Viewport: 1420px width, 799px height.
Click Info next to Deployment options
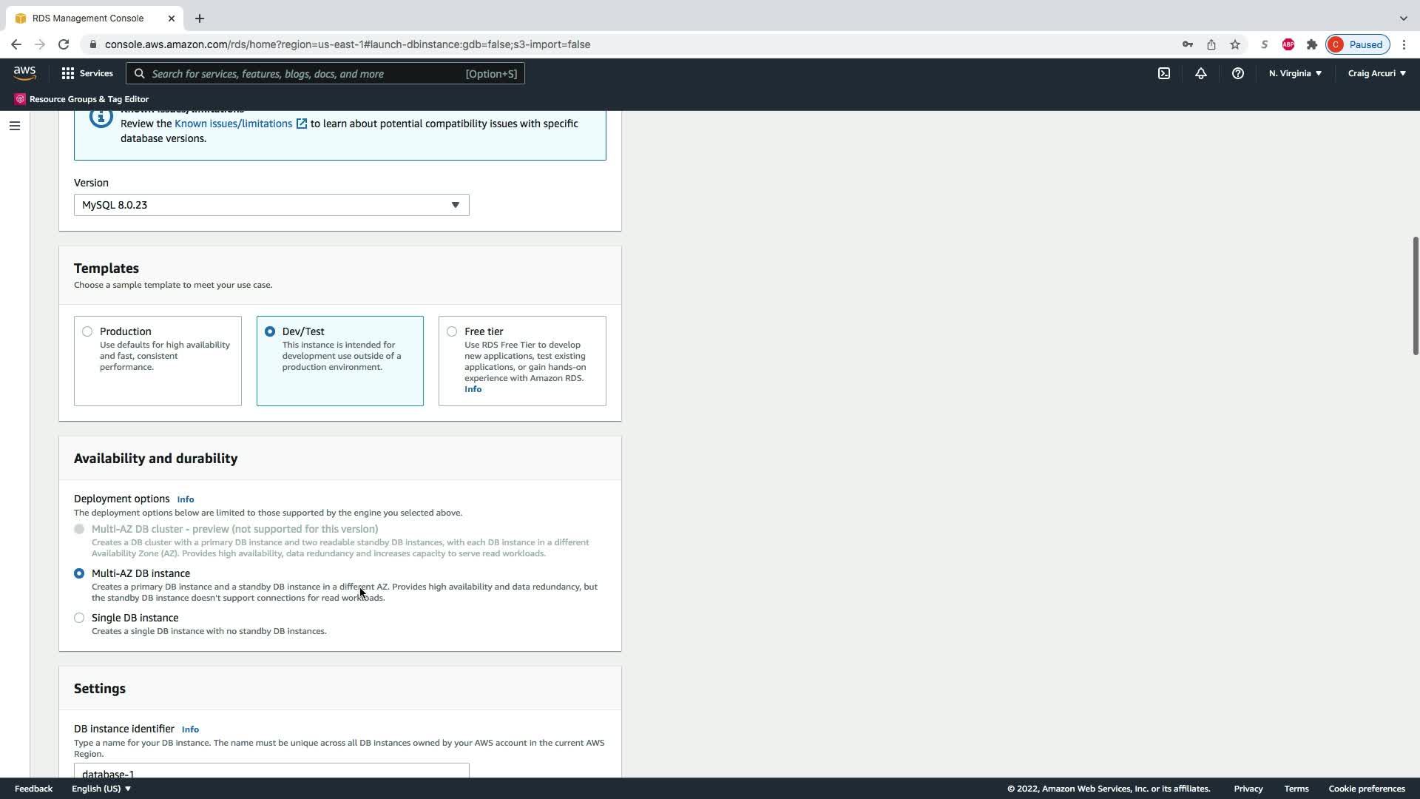coord(185,499)
